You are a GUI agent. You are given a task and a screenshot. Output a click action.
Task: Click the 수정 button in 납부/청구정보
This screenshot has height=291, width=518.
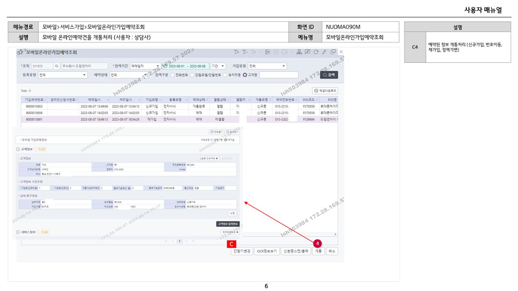tap(233, 213)
